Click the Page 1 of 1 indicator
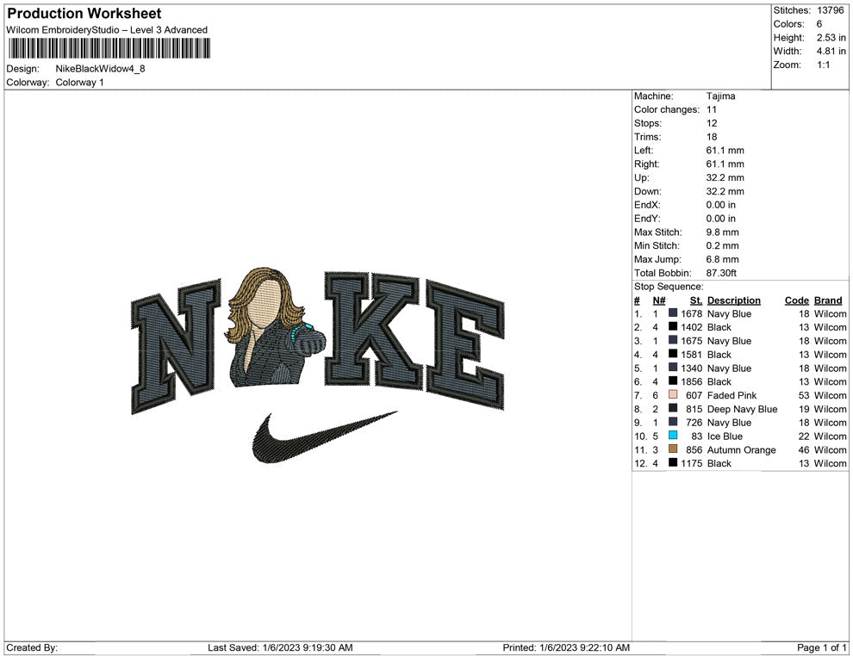Screen dimensions: 853x656 [821, 647]
